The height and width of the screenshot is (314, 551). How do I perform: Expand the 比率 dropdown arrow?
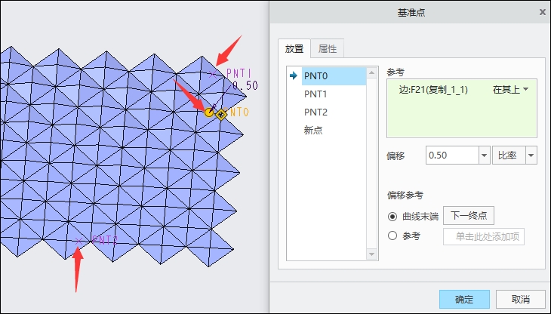click(x=531, y=155)
